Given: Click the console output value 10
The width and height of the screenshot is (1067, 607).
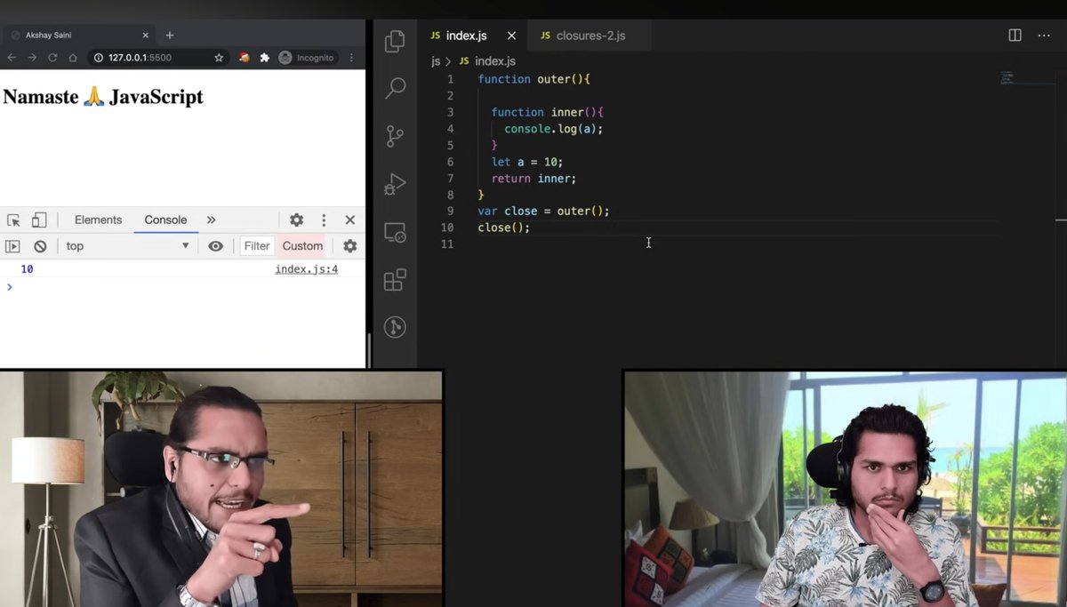Looking at the screenshot, I should click(27, 269).
